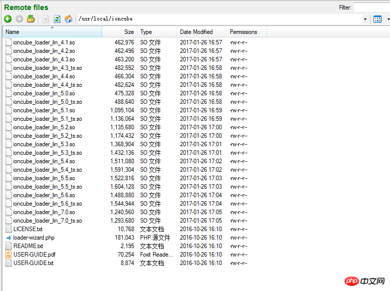
Task: Click file icon beside ioncube_loader_lin_7.0.so
Action: pyautogui.click(x=8, y=212)
